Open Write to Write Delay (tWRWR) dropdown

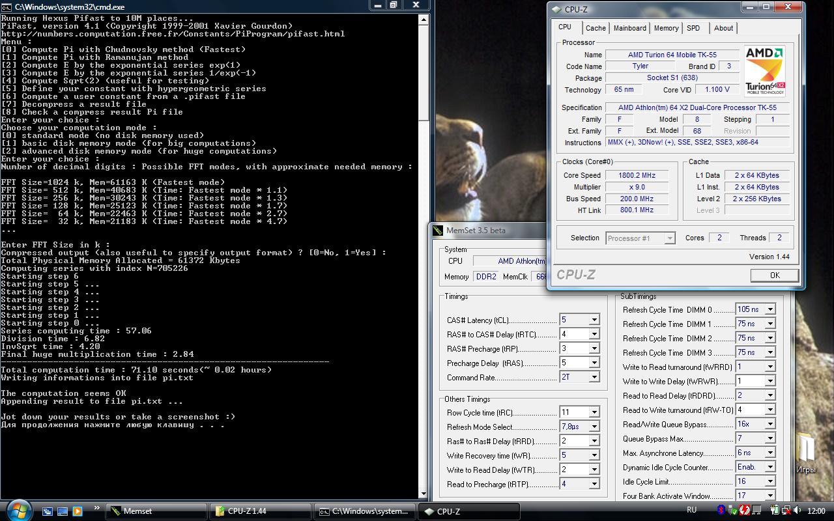pyautogui.click(x=770, y=381)
